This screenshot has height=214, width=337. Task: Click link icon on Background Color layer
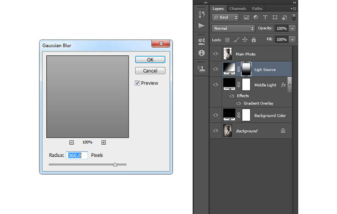tap(239, 115)
